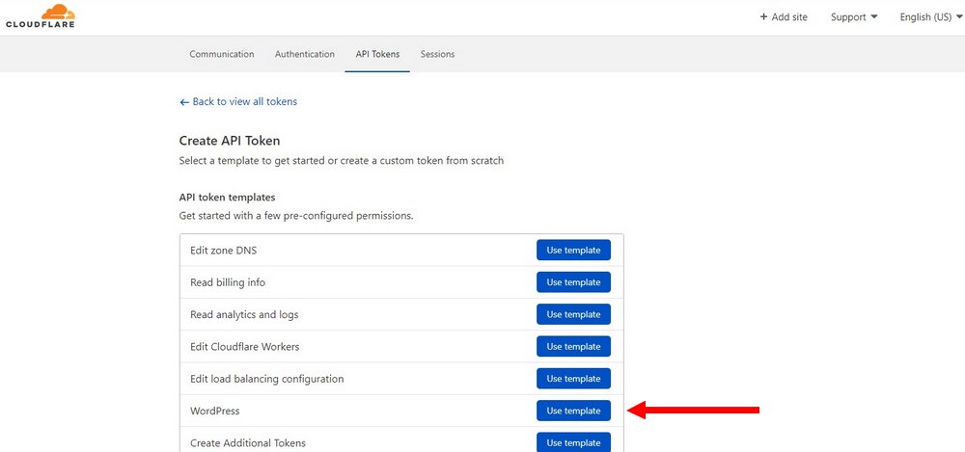Use template for Read analytics and logs
The image size is (965, 452).
click(573, 314)
